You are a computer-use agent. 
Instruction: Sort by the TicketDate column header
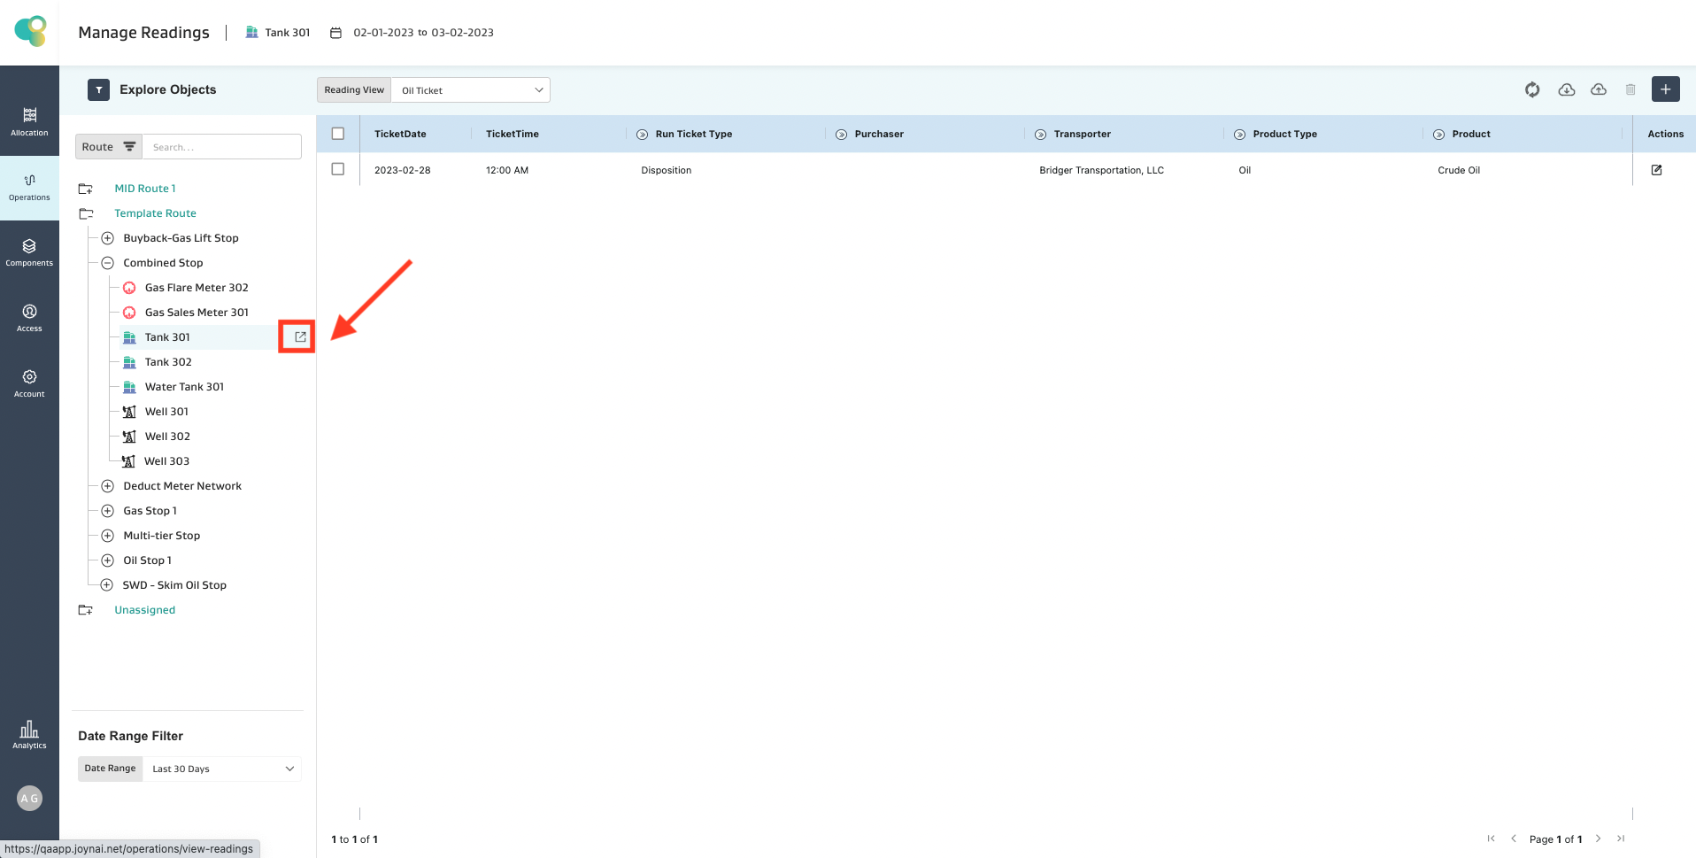pos(400,134)
